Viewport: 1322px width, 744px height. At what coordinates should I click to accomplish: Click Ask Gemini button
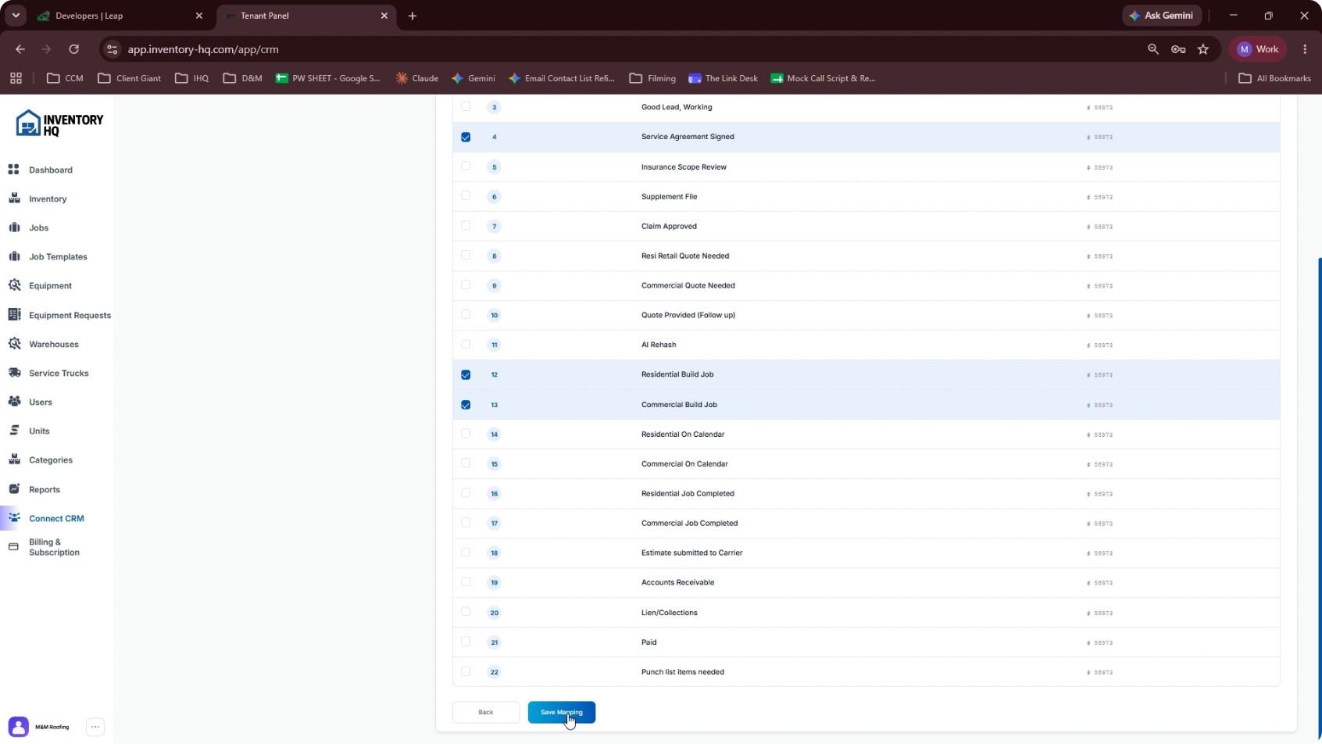[x=1162, y=16]
